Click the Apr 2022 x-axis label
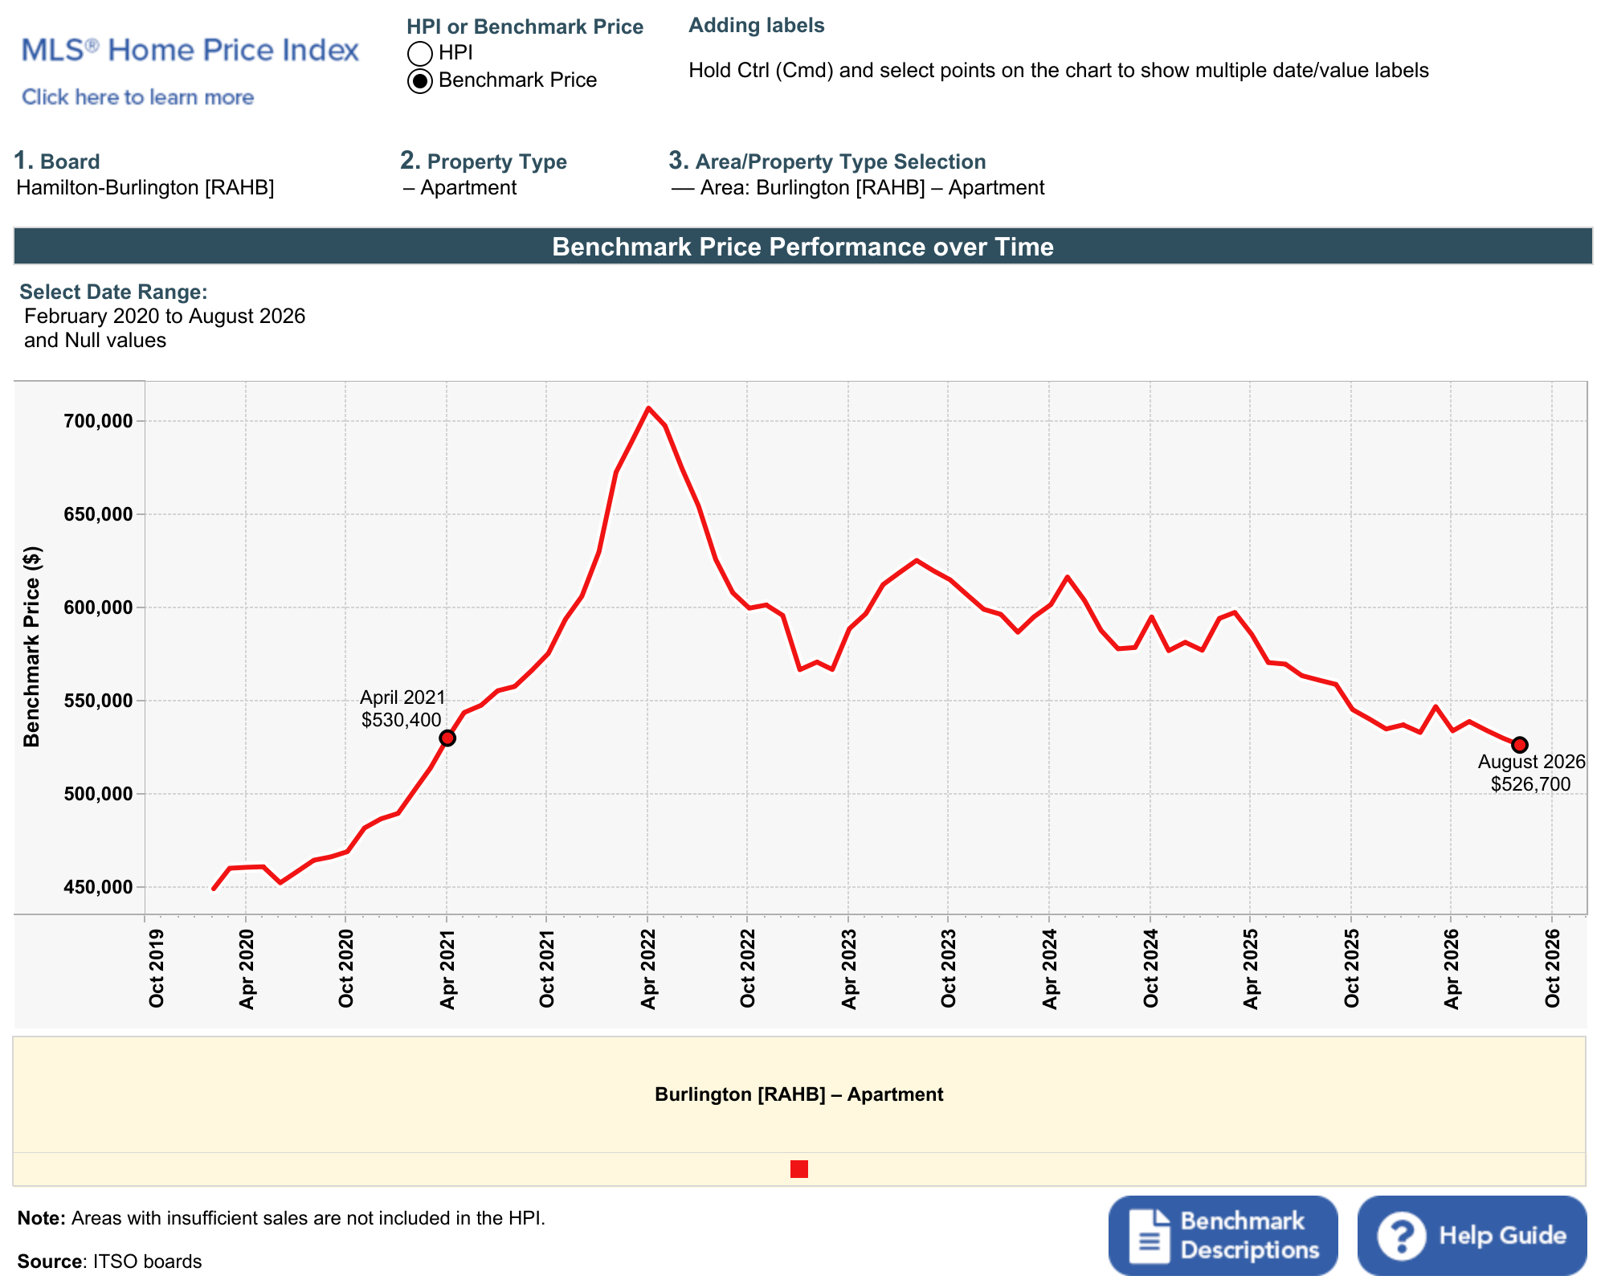This screenshot has height=1284, width=1605. click(648, 968)
